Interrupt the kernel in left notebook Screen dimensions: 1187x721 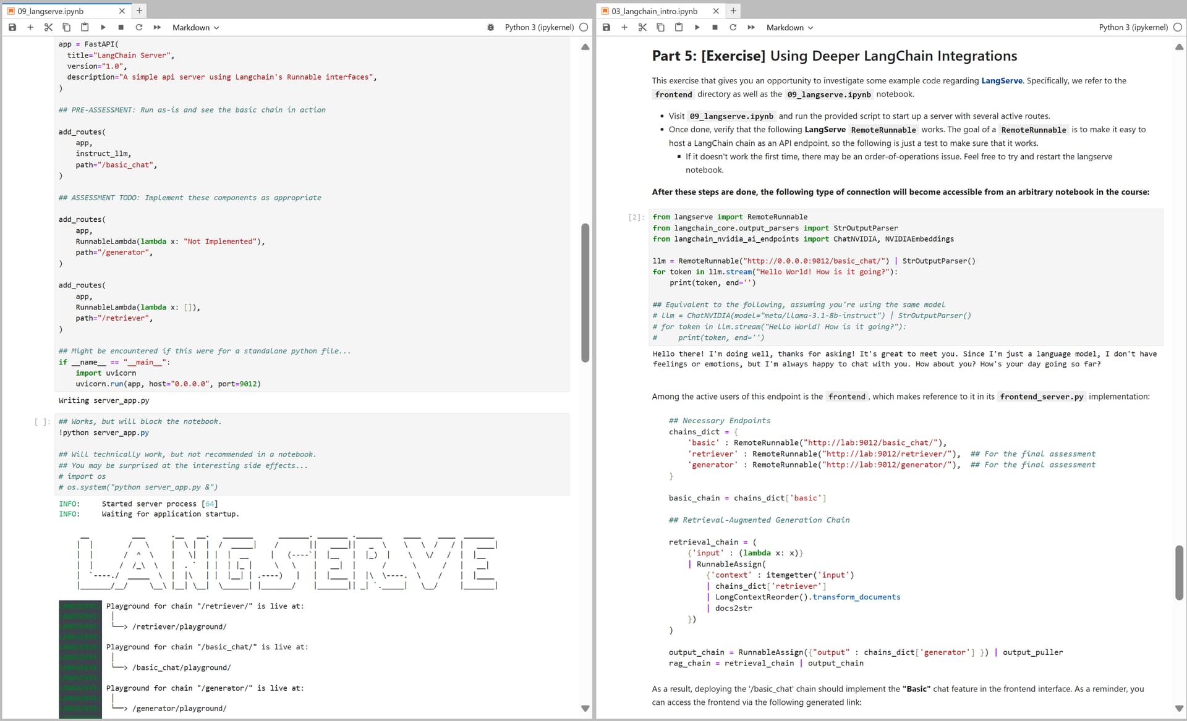121,27
